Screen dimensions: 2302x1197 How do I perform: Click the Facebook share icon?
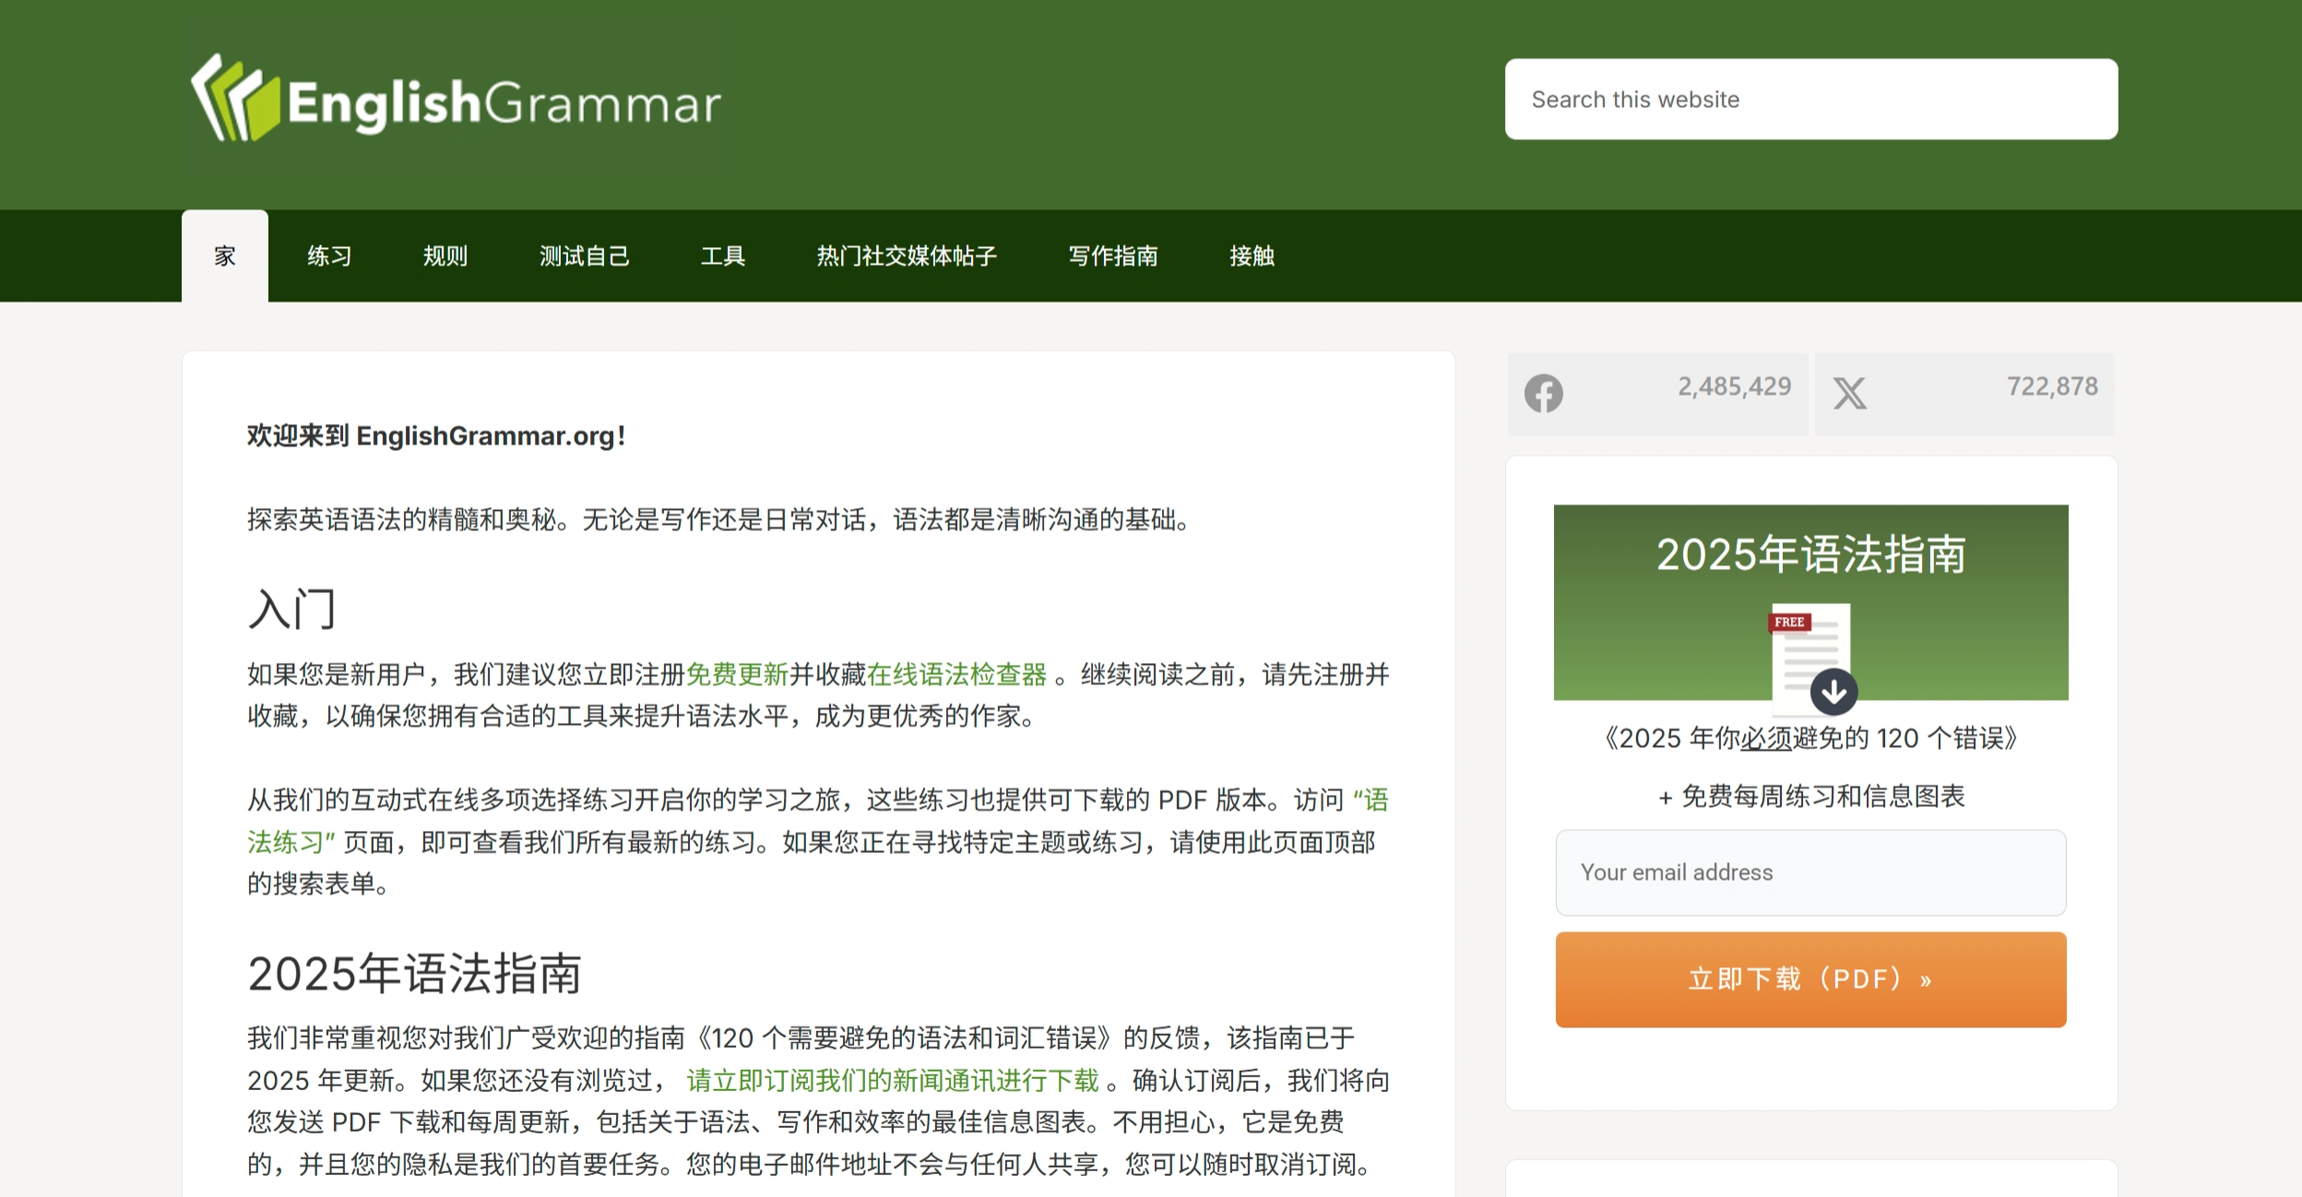(x=1543, y=392)
